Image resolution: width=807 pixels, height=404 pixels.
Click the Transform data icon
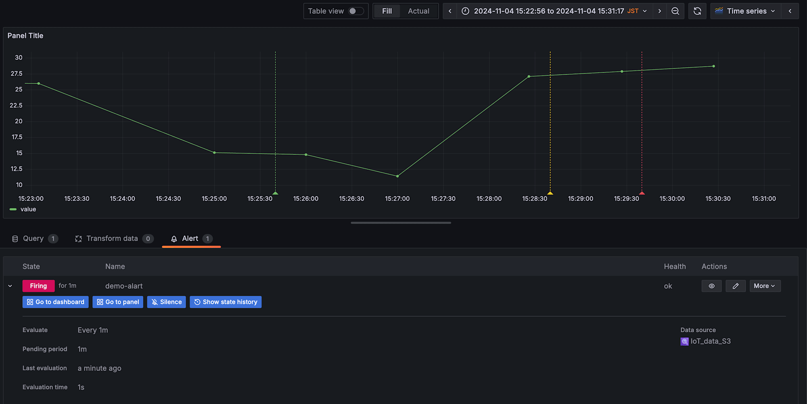(78, 239)
